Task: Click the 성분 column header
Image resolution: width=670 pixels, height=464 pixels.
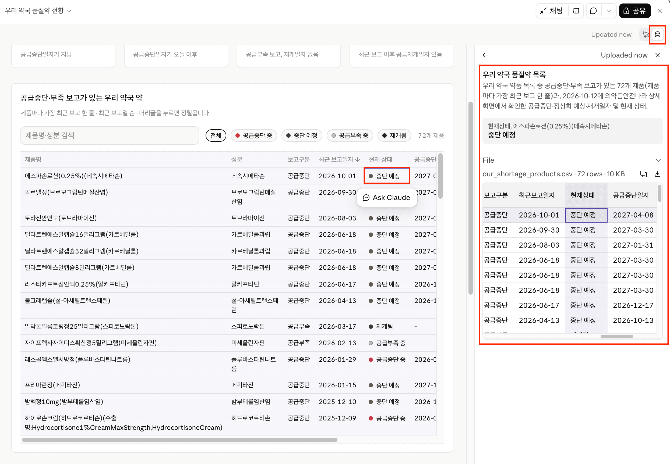Action: tap(237, 159)
